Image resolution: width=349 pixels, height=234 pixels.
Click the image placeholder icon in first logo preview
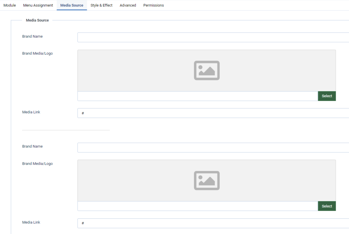tap(207, 71)
